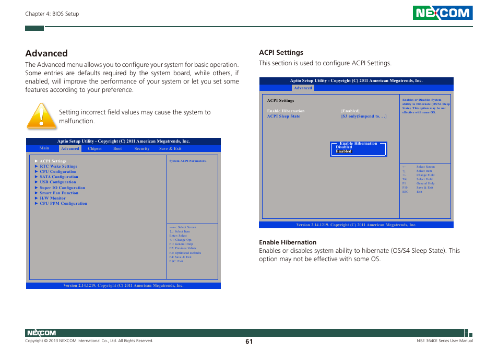Open the Main tab in BIOS menu
498x351 pixels.
click(x=44, y=148)
